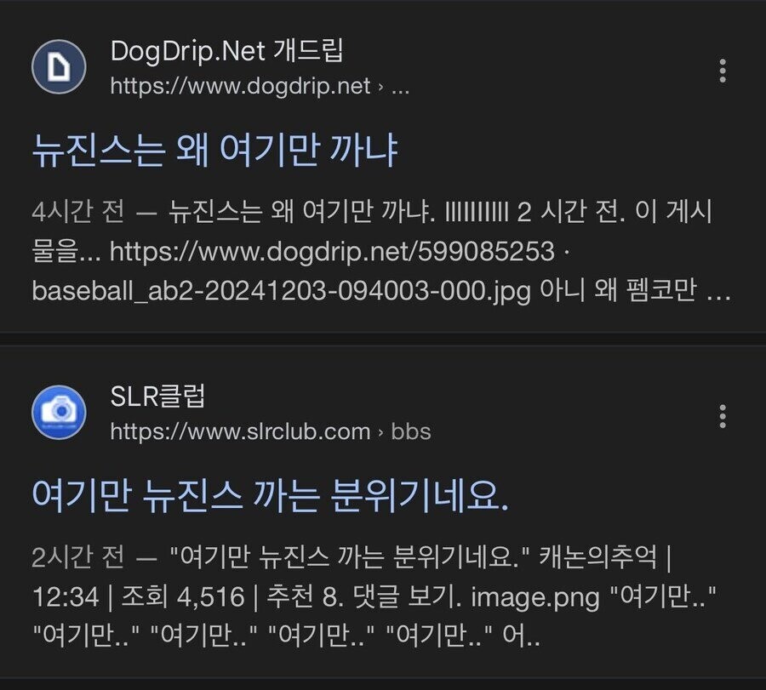
Task: Select the https://www.dogdrip.net URL breadcrumb
Action: [240, 87]
